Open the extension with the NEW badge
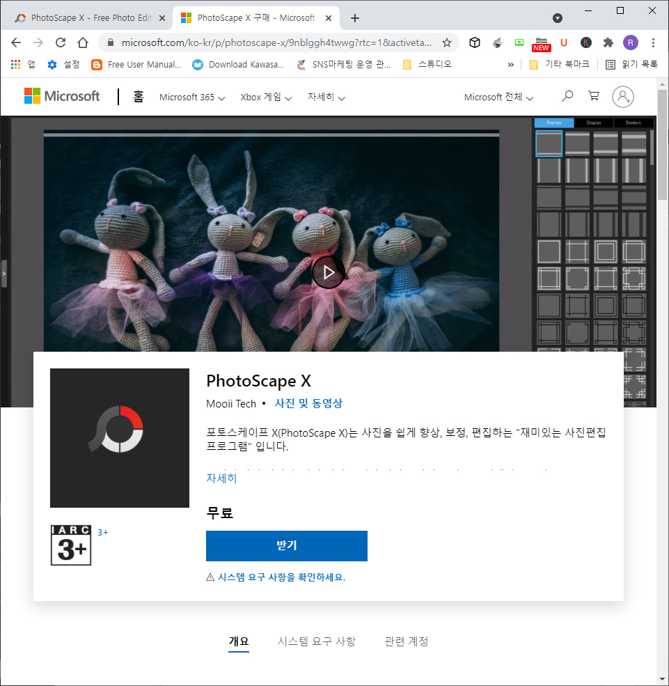Image resolution: width=669 pixels, height=686 pixels. (x=541, y=44)
